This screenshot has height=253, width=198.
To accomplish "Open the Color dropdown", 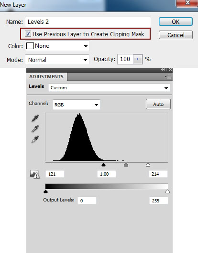I will [x=57, y=46].
